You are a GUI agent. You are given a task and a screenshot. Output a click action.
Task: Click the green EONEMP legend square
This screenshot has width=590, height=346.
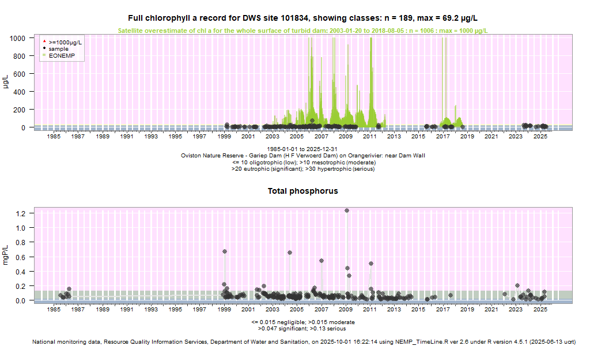44,55
